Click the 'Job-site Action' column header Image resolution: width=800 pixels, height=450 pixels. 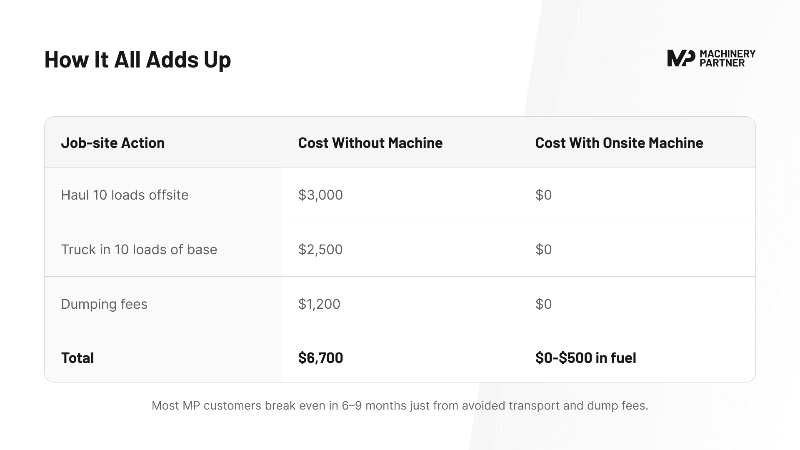point(112,143)
